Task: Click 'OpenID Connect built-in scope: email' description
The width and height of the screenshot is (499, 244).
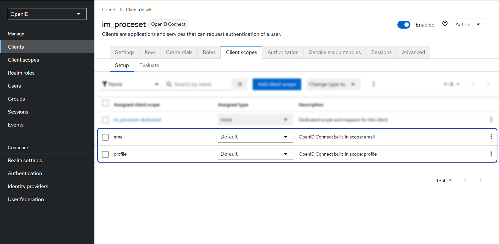Action: (337, 137)
